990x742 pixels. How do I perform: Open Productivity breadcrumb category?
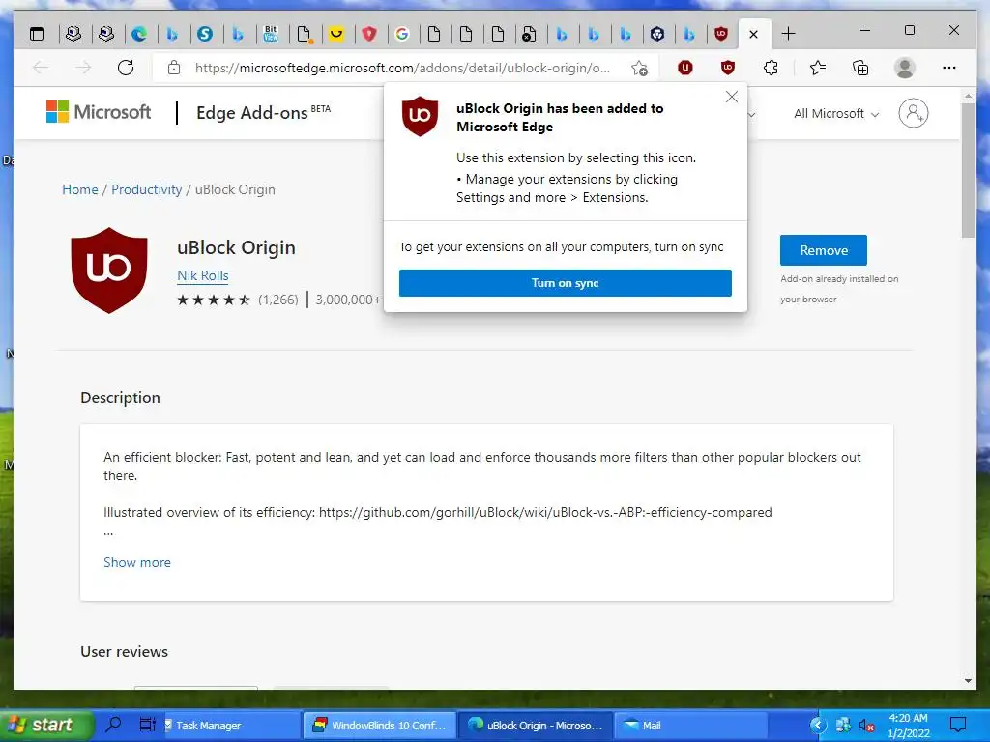(x=147, y=189)
